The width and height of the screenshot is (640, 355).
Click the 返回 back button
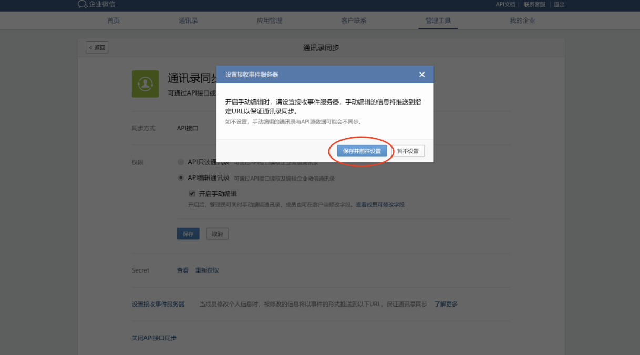click(97, 48)
